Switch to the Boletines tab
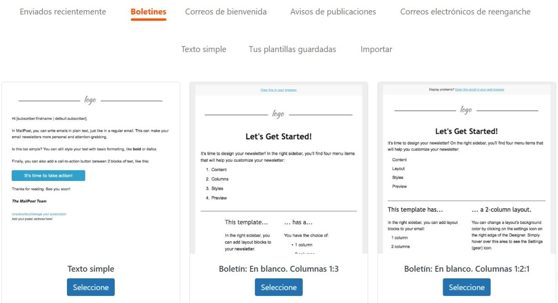558x303 pixels. tap(148, 12)
